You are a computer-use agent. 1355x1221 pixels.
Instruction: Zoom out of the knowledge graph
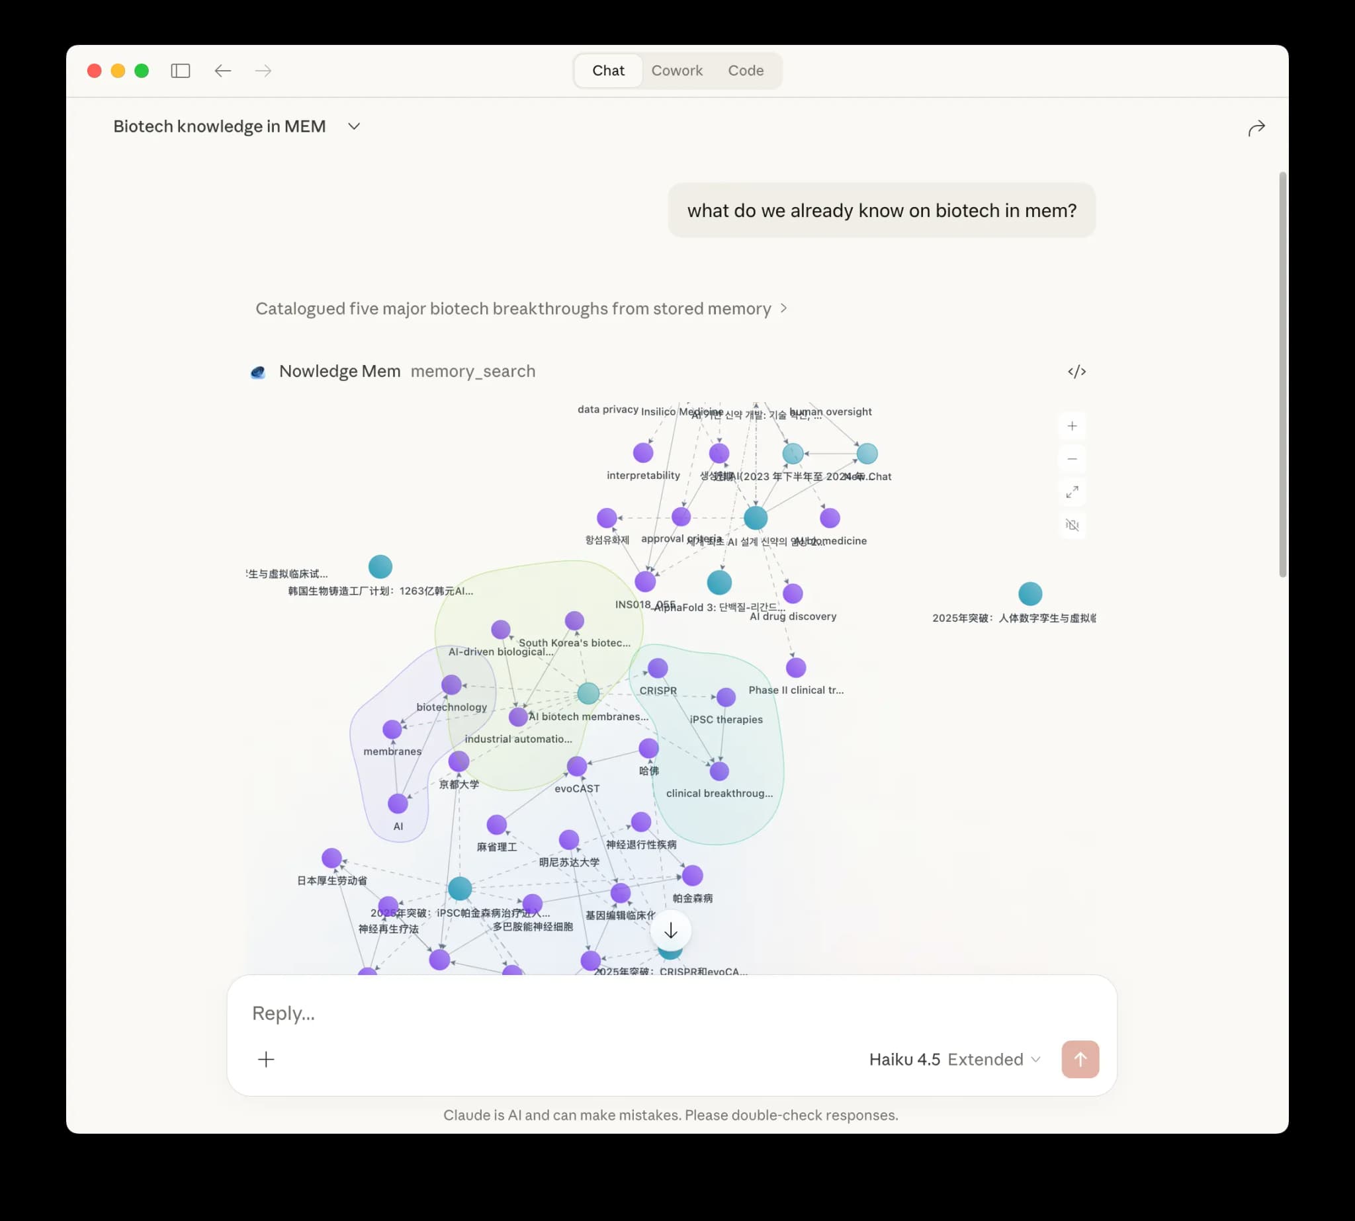coord(1072,459)
